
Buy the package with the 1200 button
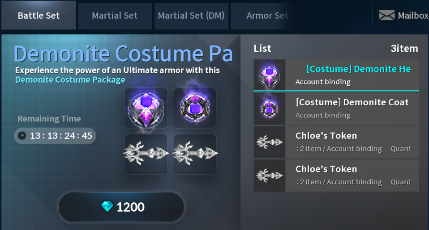121,207
